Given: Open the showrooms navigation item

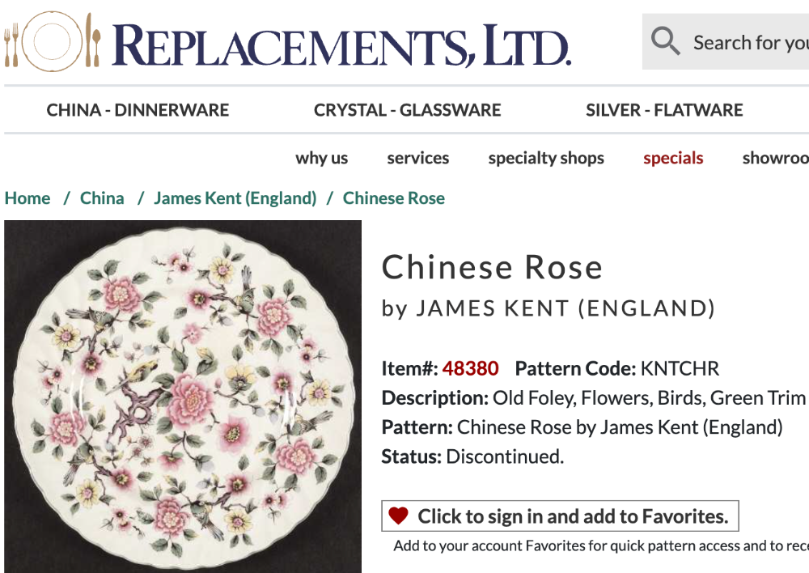Looking at the screenshot, I should (x=775, y=159).
